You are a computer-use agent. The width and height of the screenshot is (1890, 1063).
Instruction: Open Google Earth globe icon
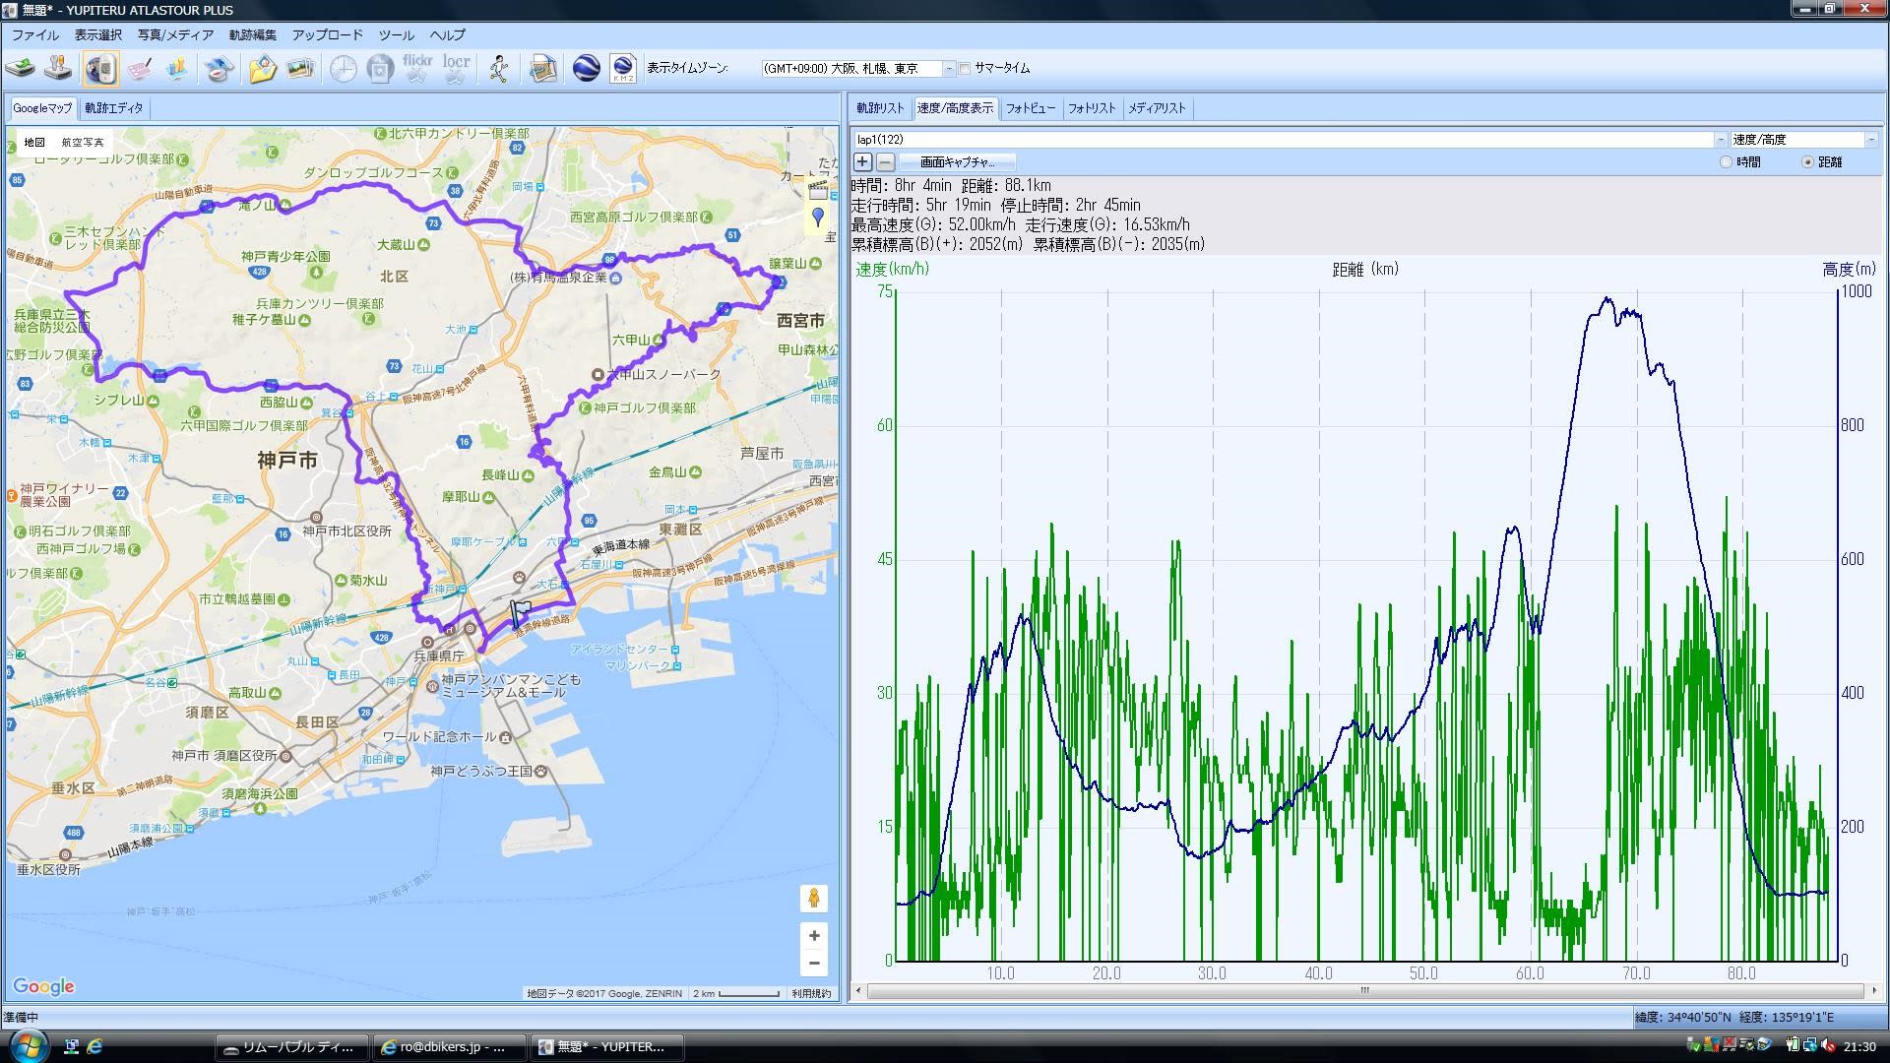[586, 69]
